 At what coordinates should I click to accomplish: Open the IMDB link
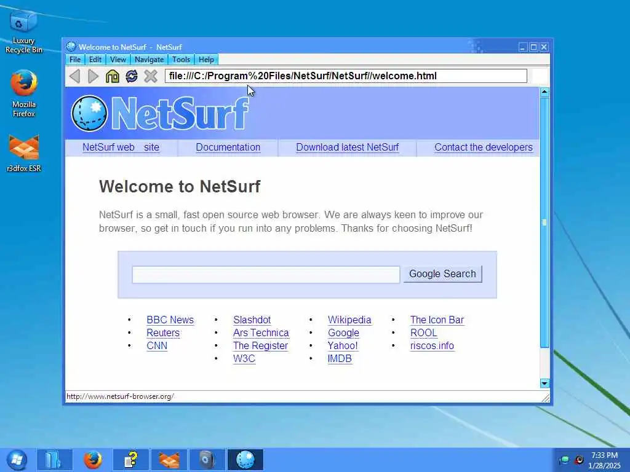[340, 358]
